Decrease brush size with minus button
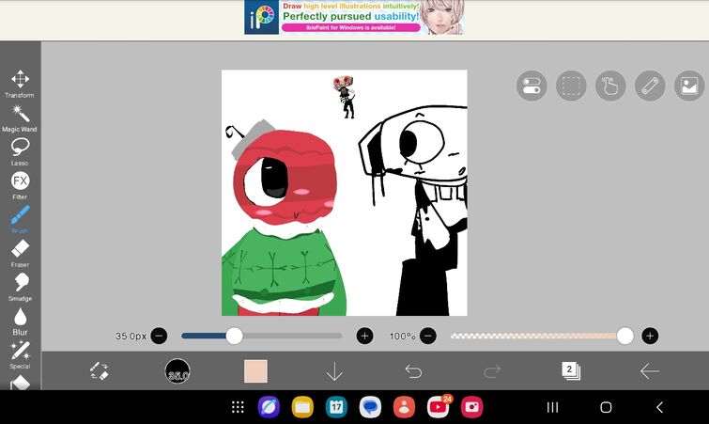709x424 pixels. pos(159,336)
